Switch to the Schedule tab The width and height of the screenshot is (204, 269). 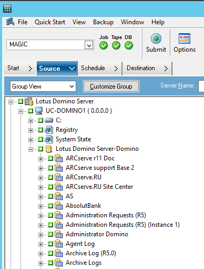(x=100, y=68)
